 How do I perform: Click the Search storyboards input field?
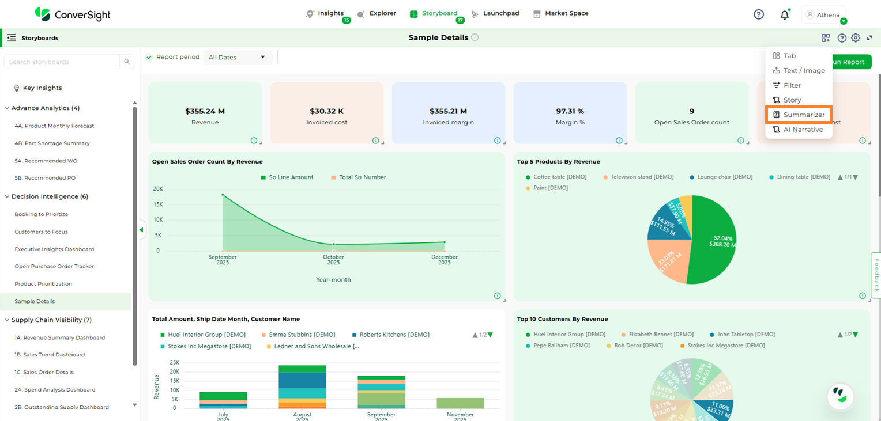tap(62, 62)
